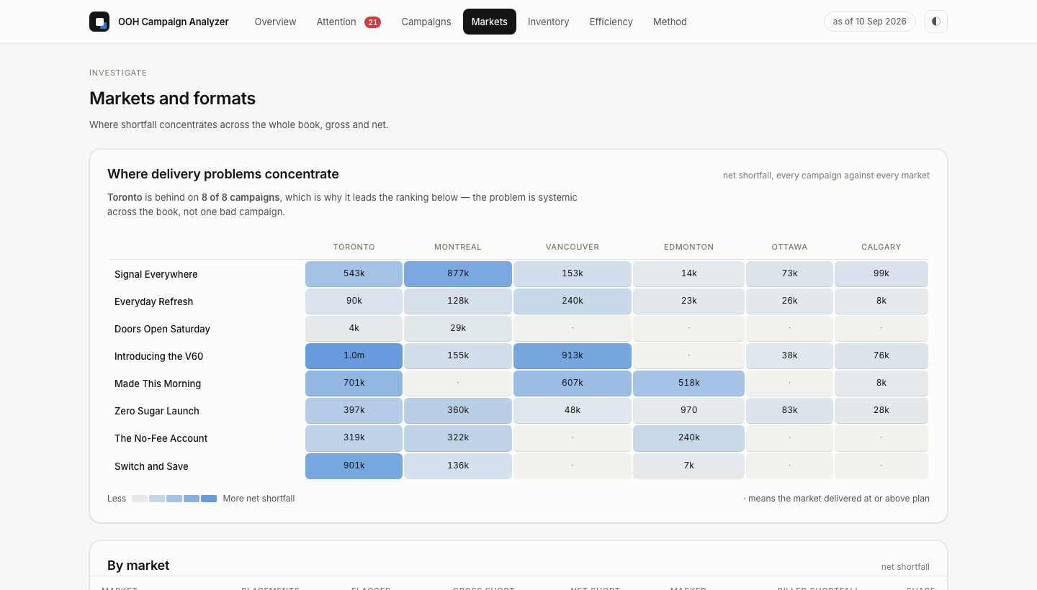
Task: Select the Doors Open Saturday Montreal cell 29k
Action: coord(458,328)
